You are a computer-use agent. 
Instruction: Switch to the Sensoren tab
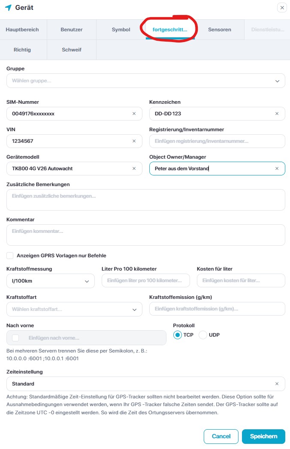220,30
